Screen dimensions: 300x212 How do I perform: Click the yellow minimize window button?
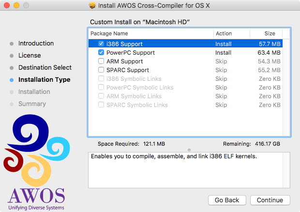tap(16, 5)
